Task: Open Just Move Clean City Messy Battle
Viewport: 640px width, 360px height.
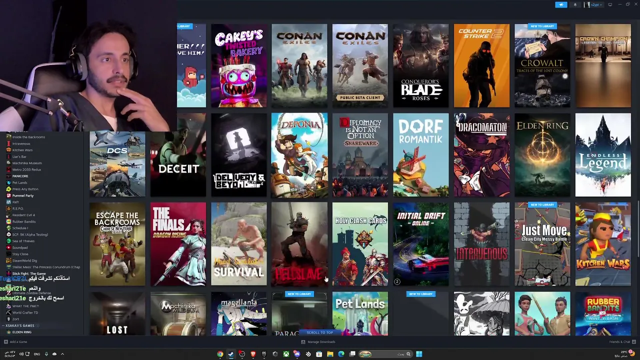Action: pyautogui.click(x=542, y=244)
